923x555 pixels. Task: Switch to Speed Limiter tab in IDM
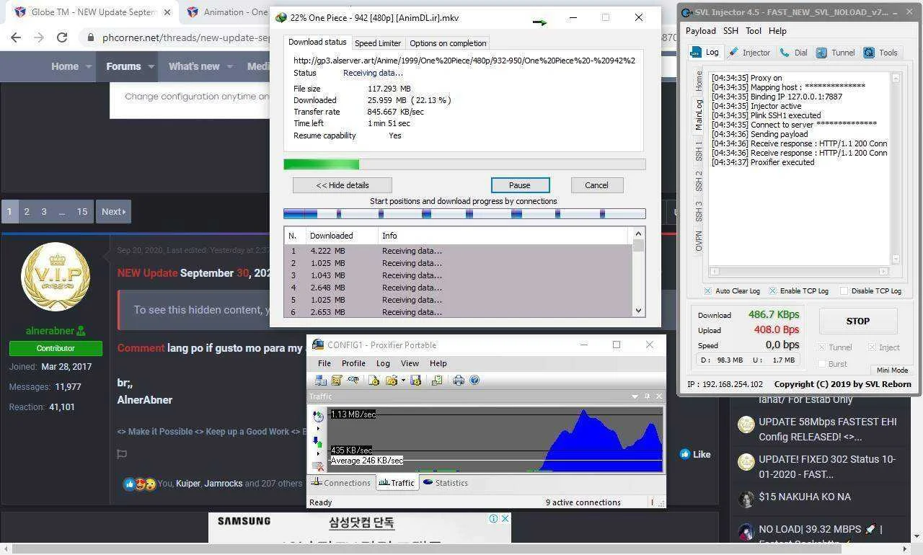pyautogui.click(x=378, y=43)
